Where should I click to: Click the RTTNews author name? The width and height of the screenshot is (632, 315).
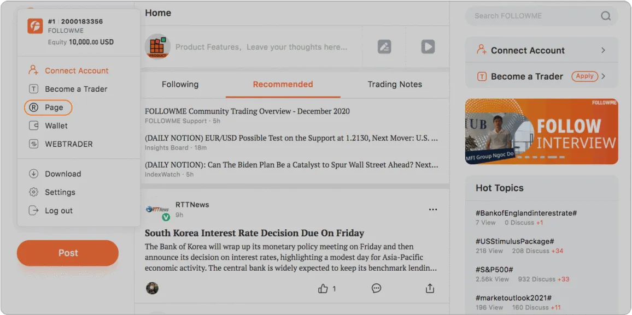coord(192,205)
